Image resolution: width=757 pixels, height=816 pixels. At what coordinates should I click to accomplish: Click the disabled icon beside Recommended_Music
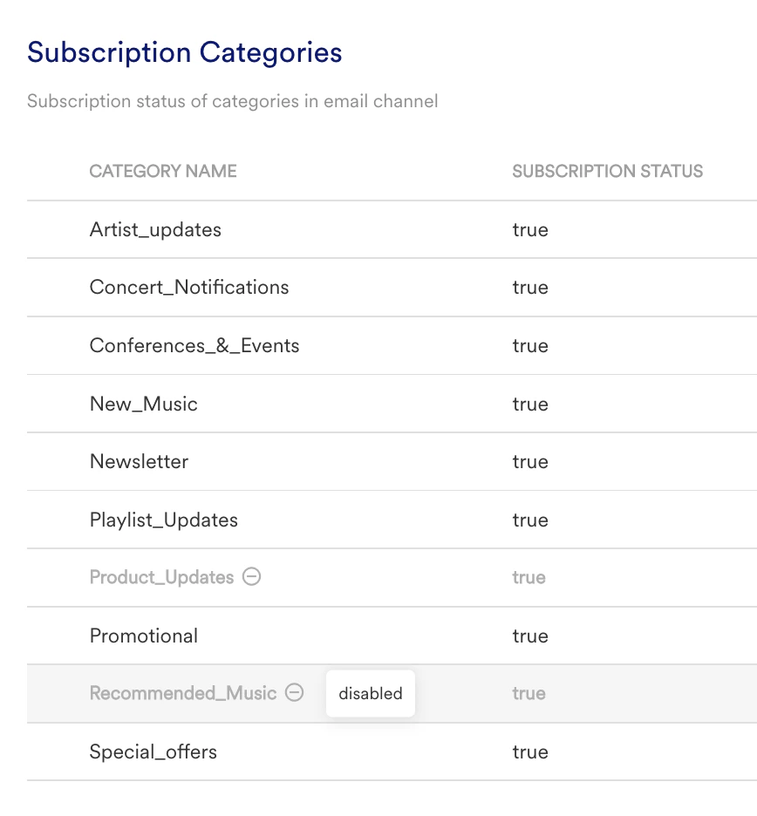(x=295, y=693)
